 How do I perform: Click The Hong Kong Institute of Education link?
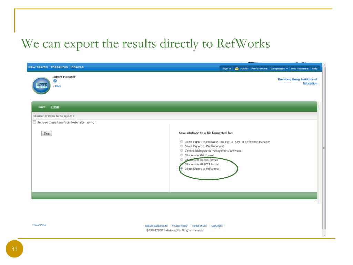[297, 81]
